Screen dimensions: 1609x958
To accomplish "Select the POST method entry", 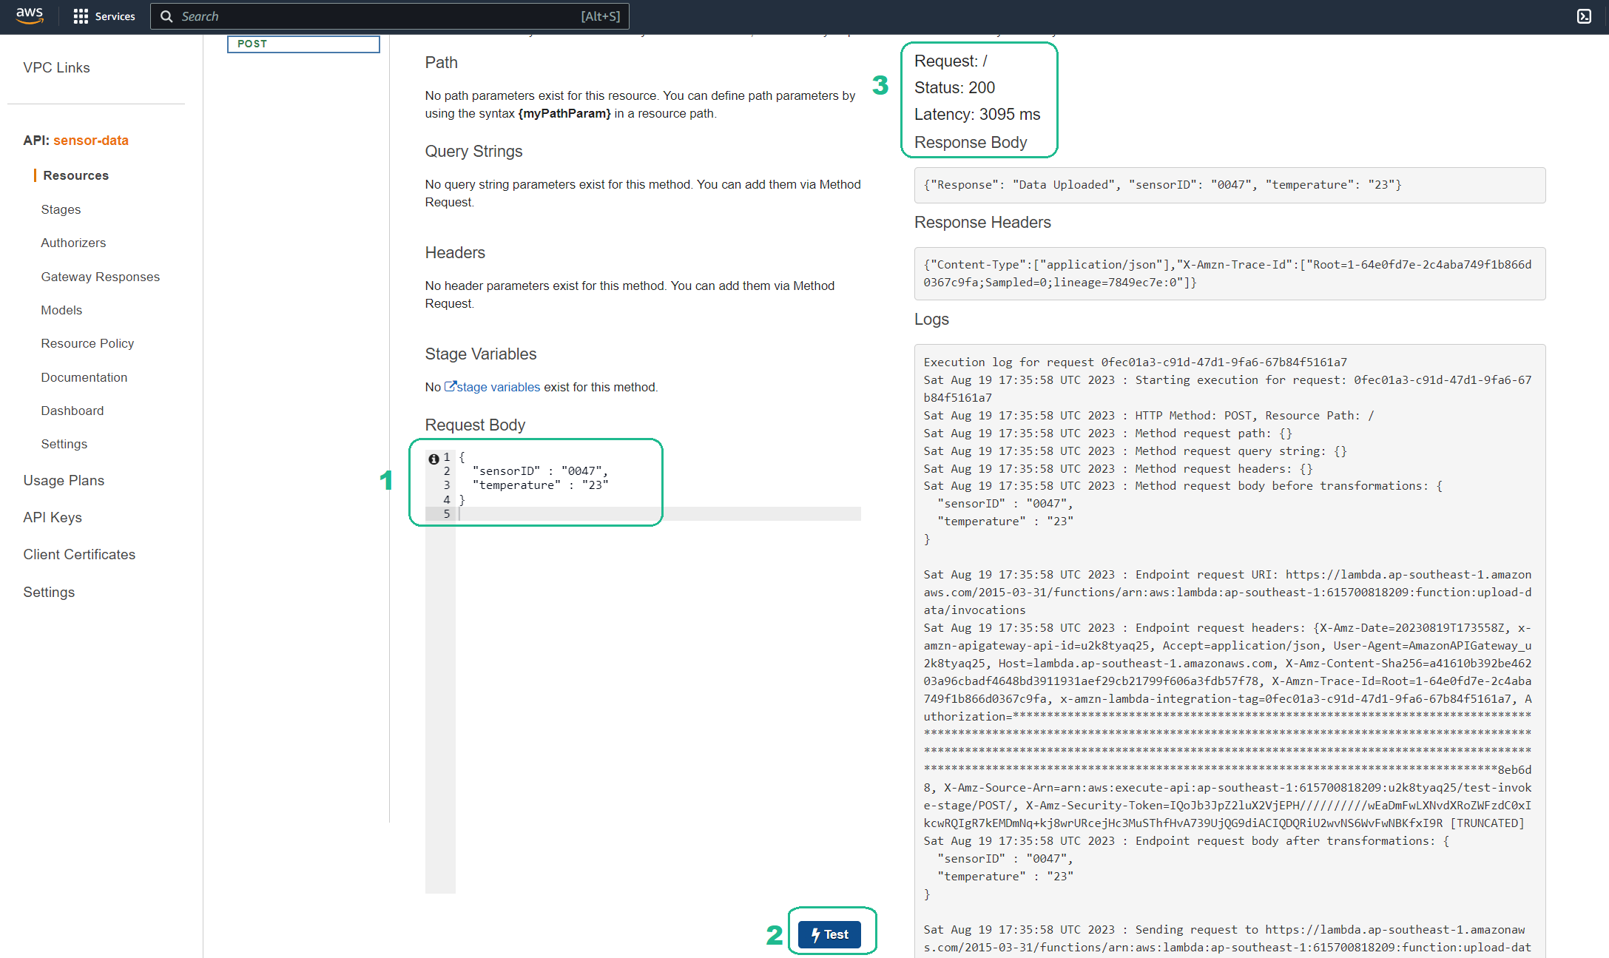I will (x=303, y=44).
